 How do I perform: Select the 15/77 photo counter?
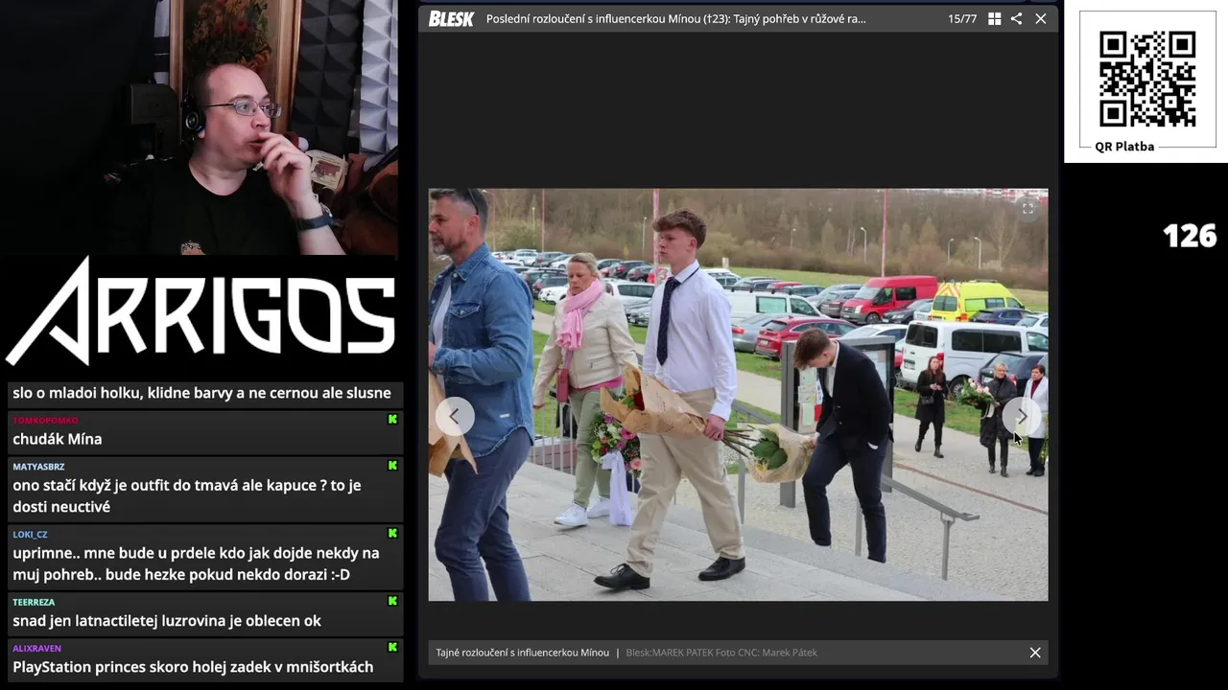[x=962, y=19]
